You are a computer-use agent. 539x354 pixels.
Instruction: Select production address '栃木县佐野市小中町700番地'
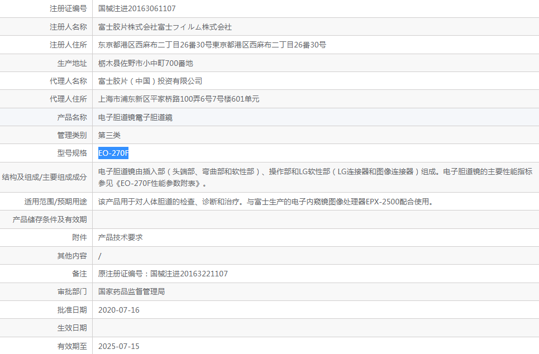click(x=145, y=63)
